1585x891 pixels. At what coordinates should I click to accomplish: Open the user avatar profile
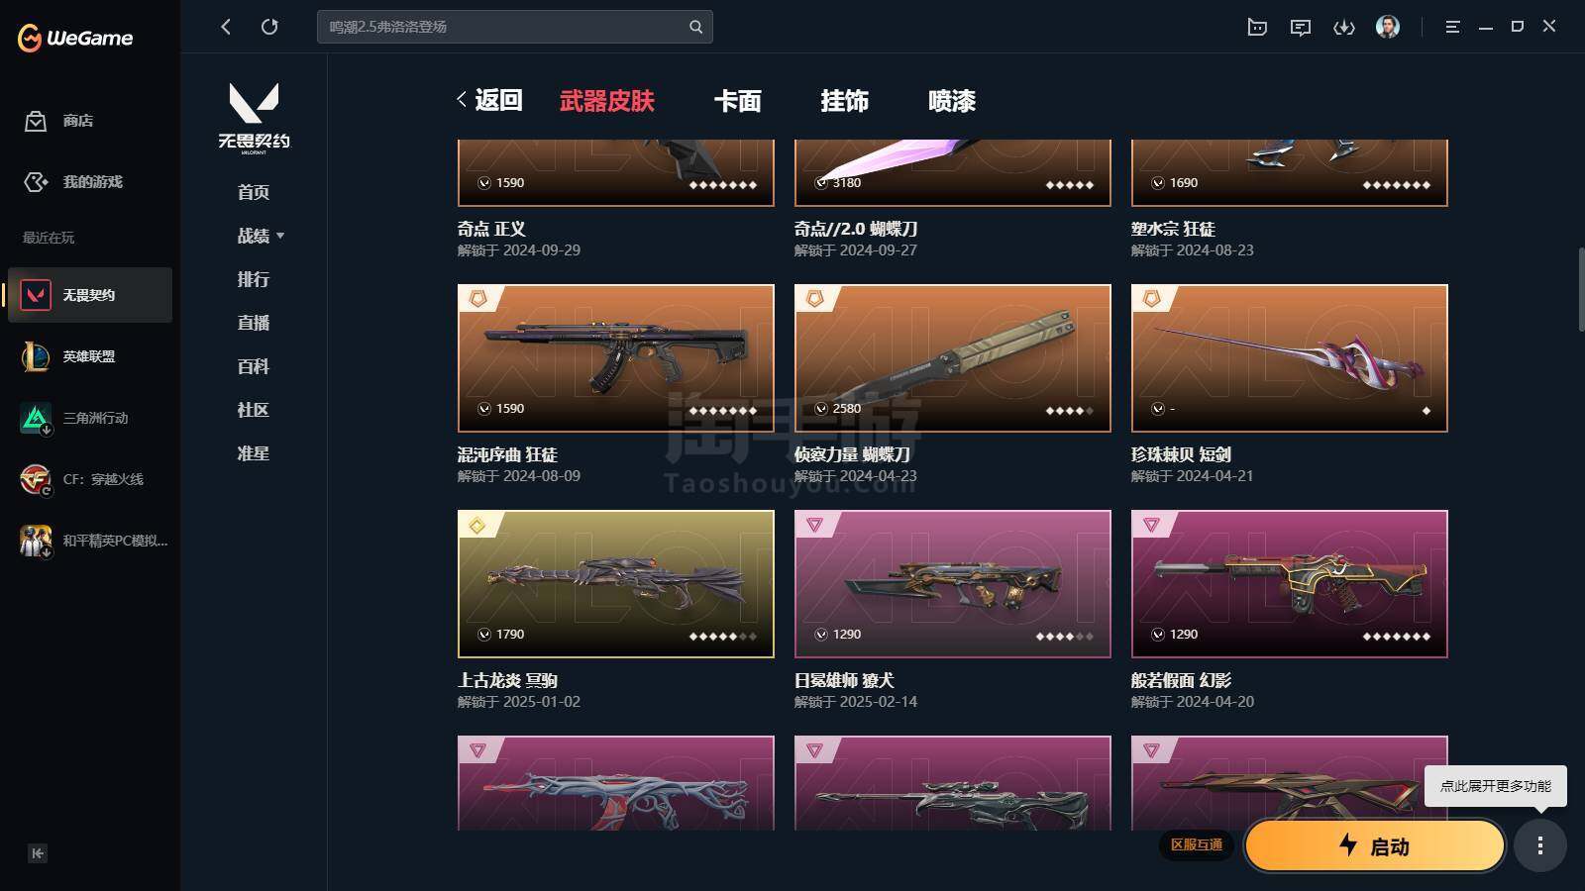(x=1388, y=27)
